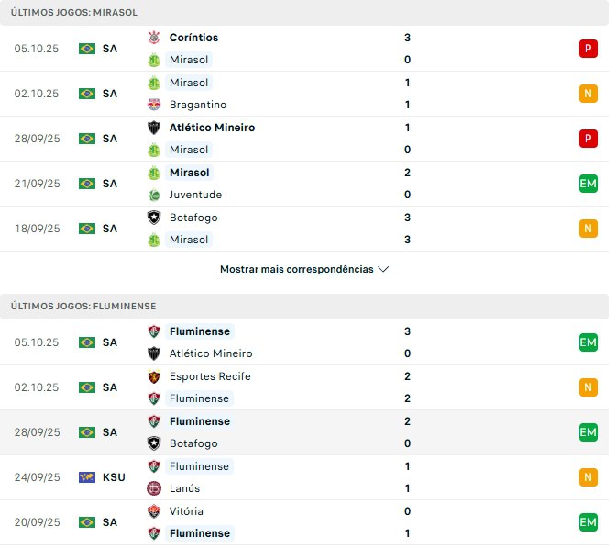Screen dimensions: 616x549
Task: Select the Últimos Jogos: Mirasol header
Action: pyautogui.click(x=74, y=12)
